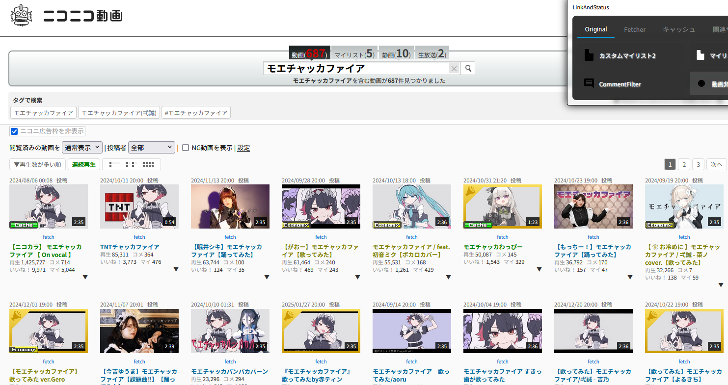
Task: Click the Economy badge on がおー thumbnail
Action: tap(297, 225)
